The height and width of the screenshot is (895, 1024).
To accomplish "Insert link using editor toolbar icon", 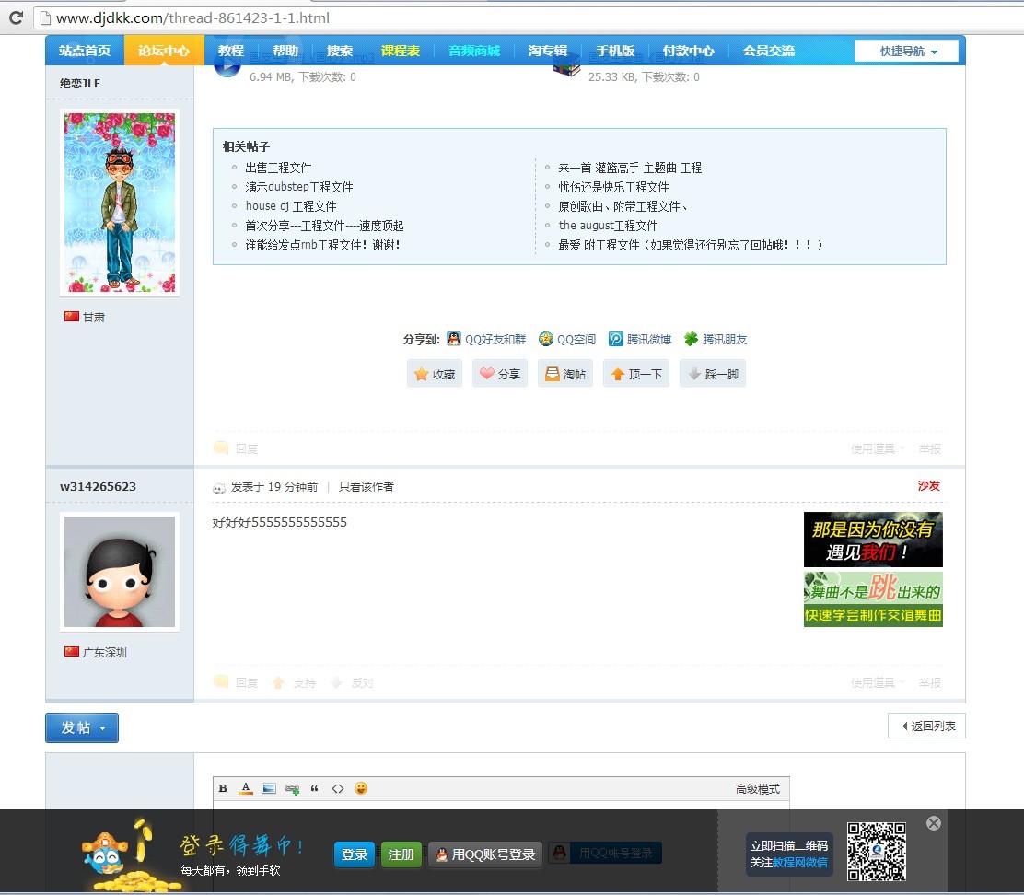I will [292, 789].
